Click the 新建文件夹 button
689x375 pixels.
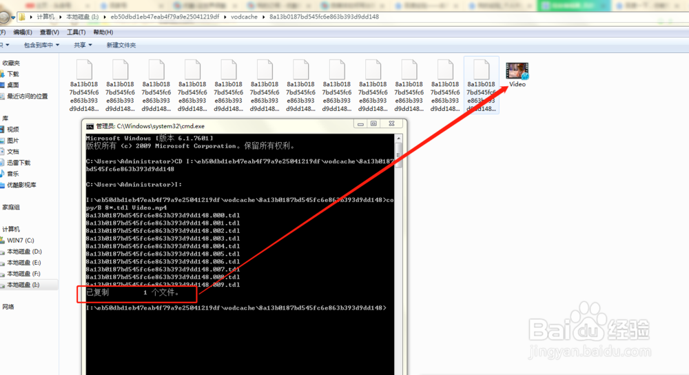pyautogui.click(x=121, y=45)
